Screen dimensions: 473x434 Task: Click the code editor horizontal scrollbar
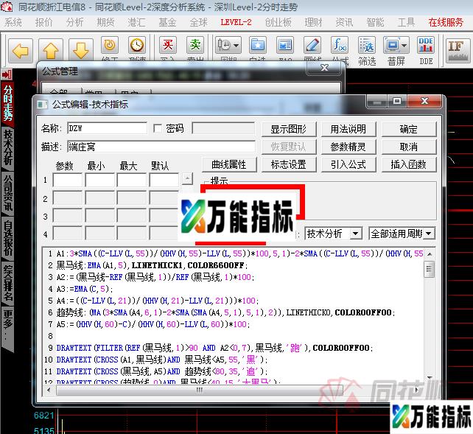point(200,390)
